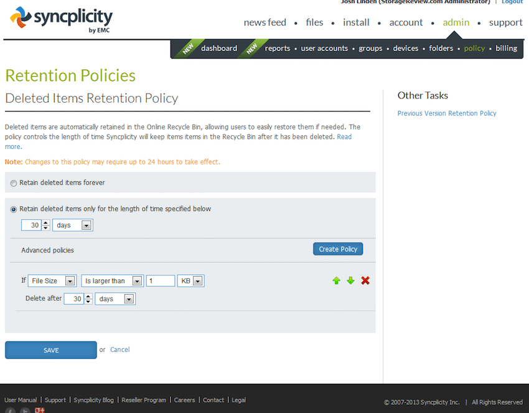Click the Delete after number field

tap(74, 299)
